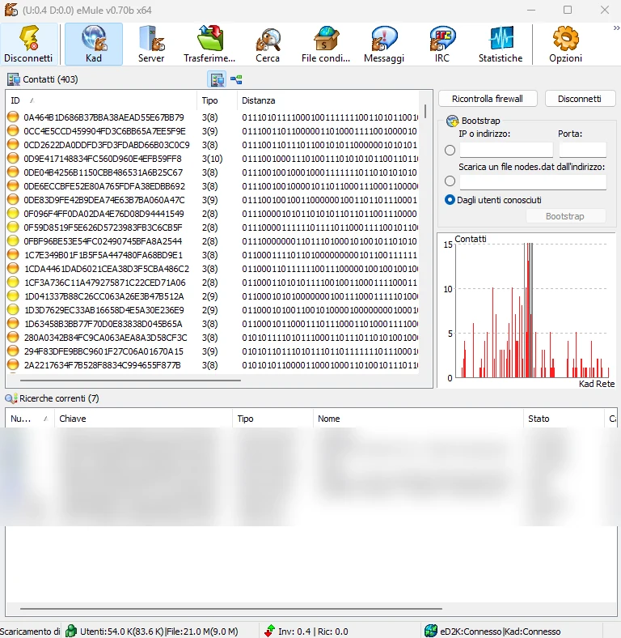Open the File condivisi view

[x=326, y=44]
